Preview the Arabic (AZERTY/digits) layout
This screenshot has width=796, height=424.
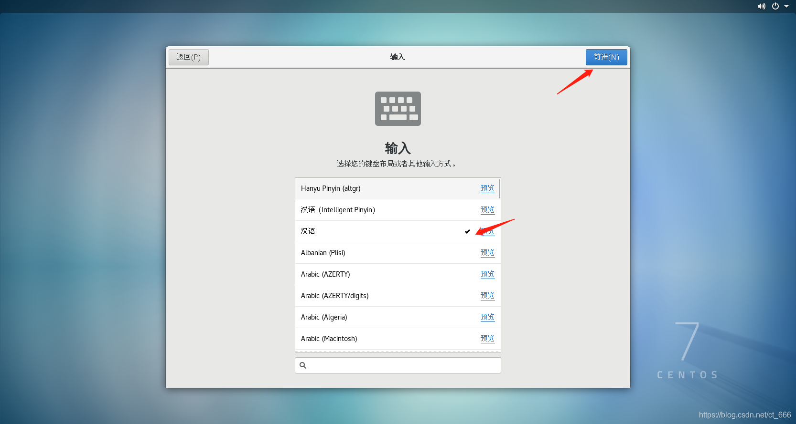[x=487, y=296]
